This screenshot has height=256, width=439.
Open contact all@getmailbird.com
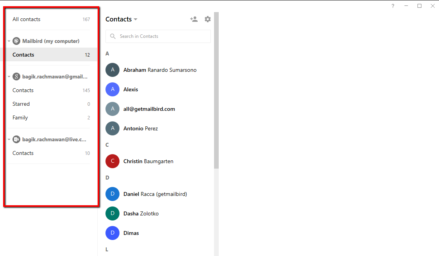[149, 109]
